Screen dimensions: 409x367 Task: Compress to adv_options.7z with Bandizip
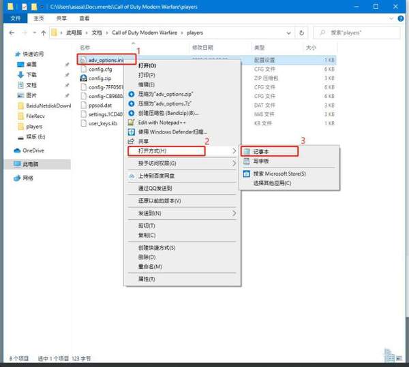point(182,103)
